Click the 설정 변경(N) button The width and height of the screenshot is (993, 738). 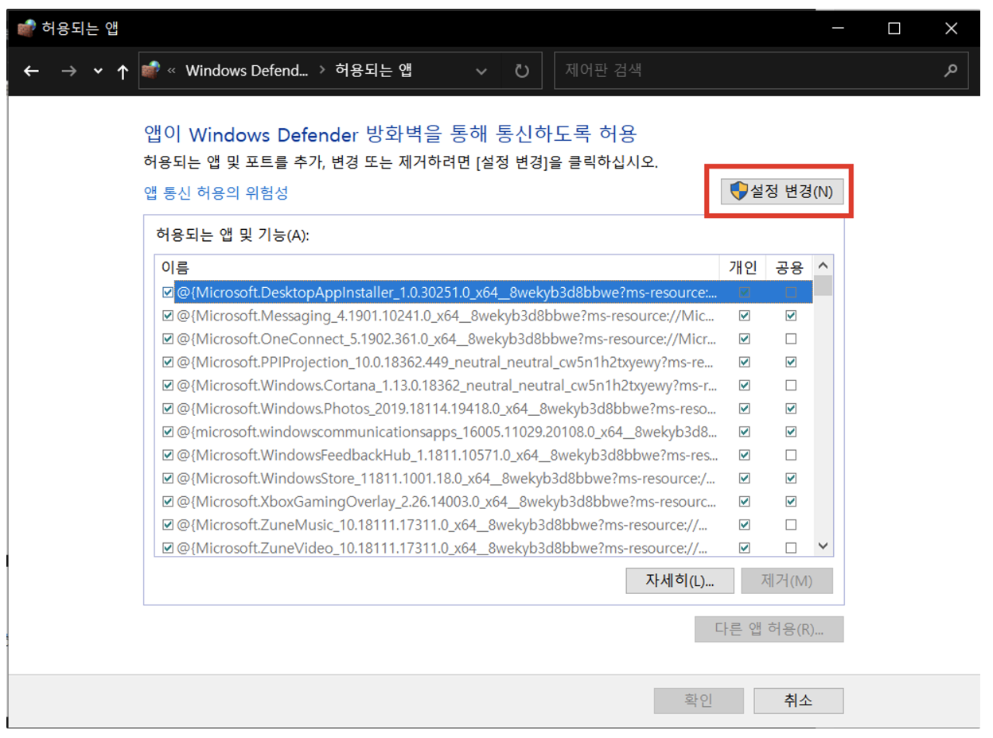tap(781, 192)
